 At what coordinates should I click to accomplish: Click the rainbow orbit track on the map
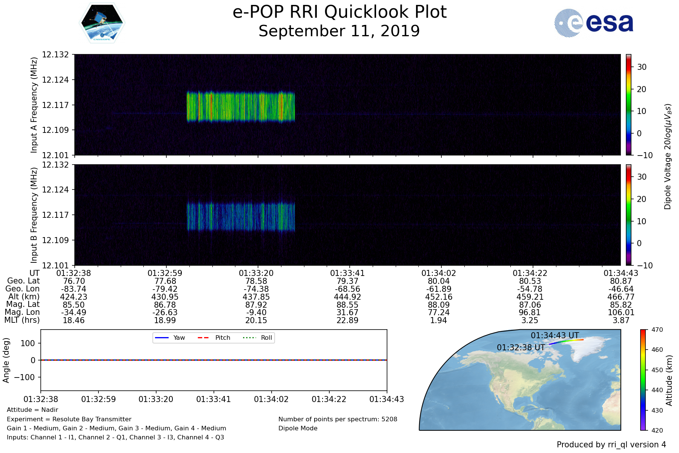[x=566, y=341]
